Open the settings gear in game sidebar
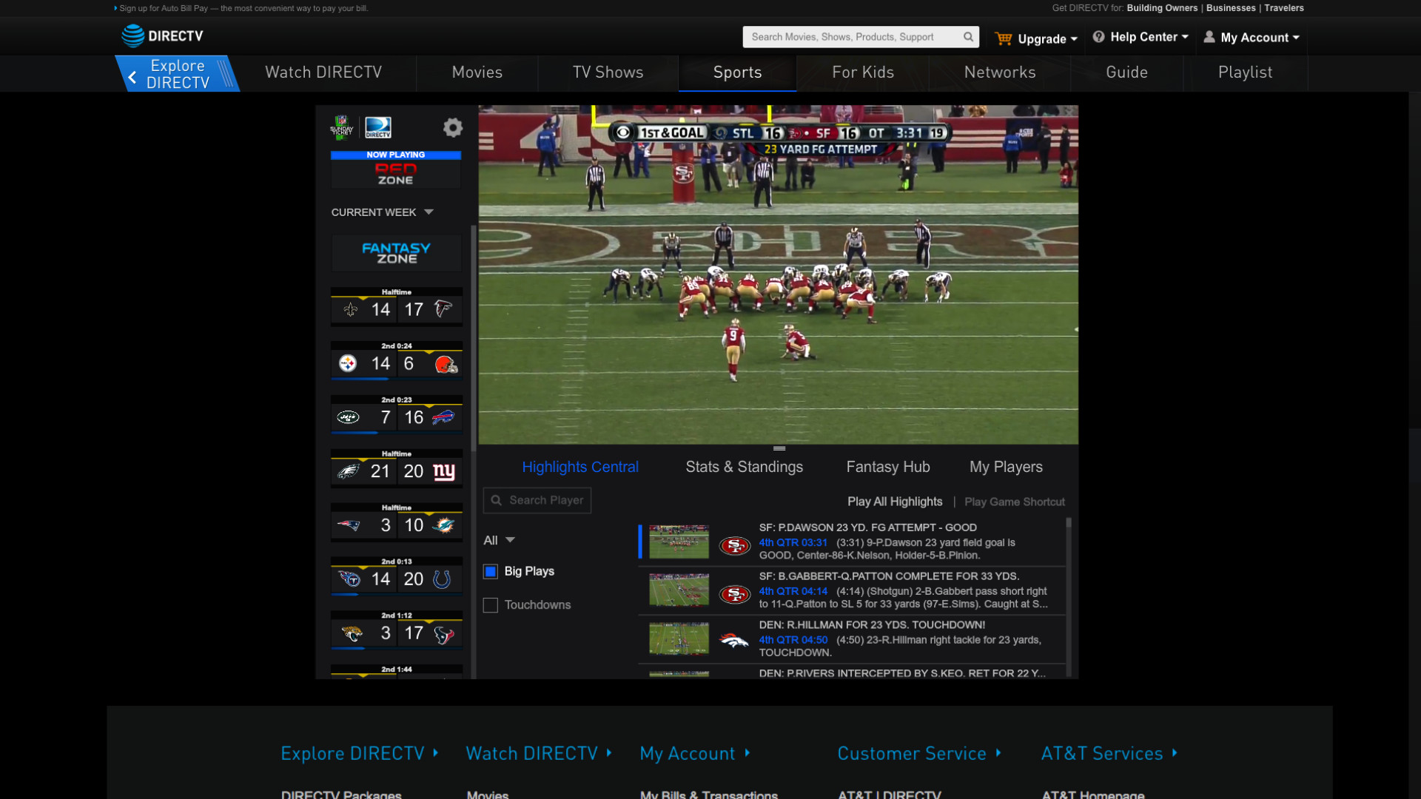 point(453,127)
